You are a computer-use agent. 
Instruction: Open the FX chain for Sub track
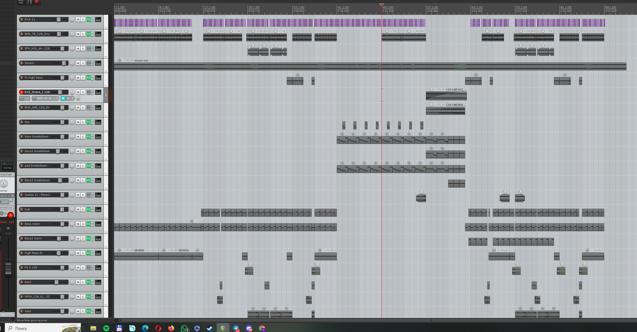pos(89,209)
